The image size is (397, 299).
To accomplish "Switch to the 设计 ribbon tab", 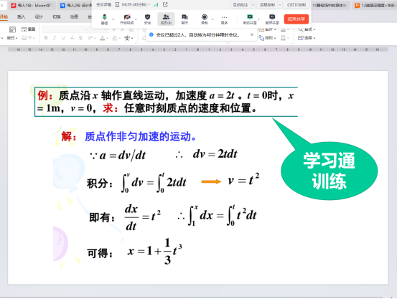I will [x=39, y=16].
